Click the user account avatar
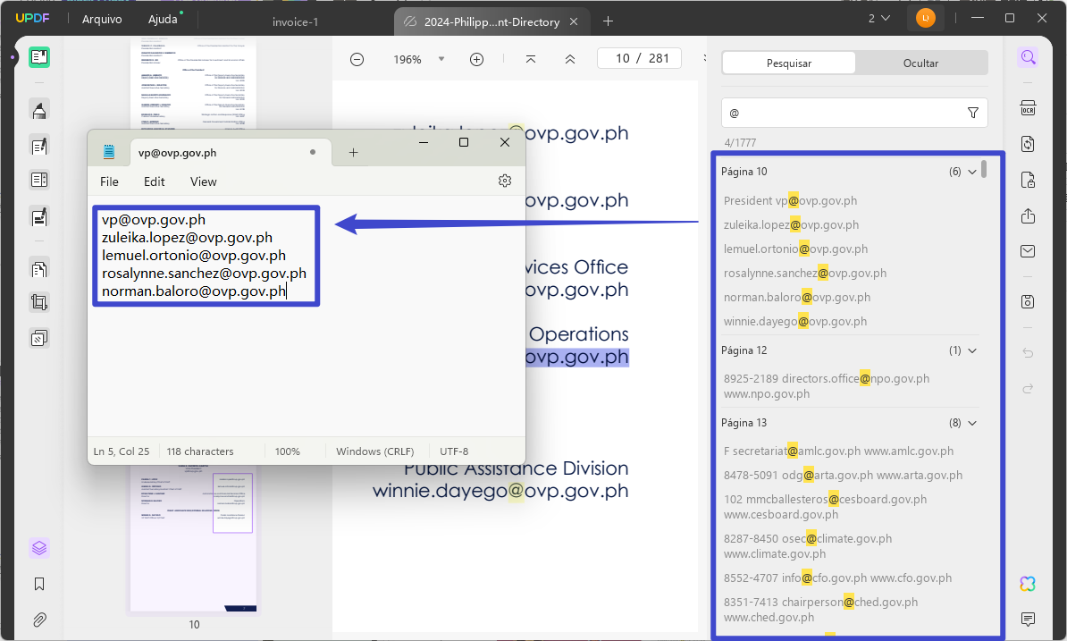This screenshot has width=1067, height=641. (x=926, y=19)
